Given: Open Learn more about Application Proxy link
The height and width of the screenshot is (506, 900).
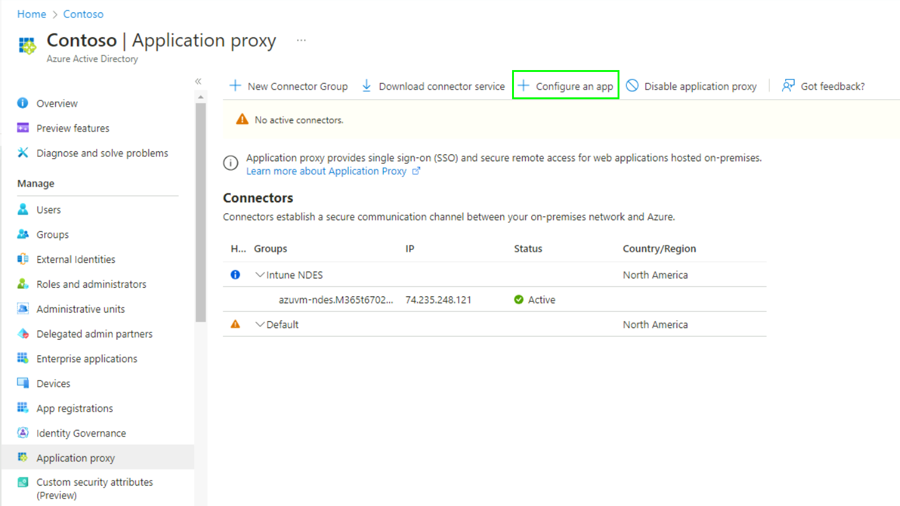Looking at the screenshot, I should [x=326, y=171].
